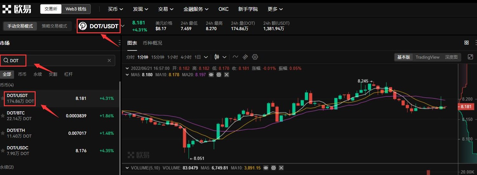
Task: Expand chart to fullscreen icon
Action: (470, 57)
